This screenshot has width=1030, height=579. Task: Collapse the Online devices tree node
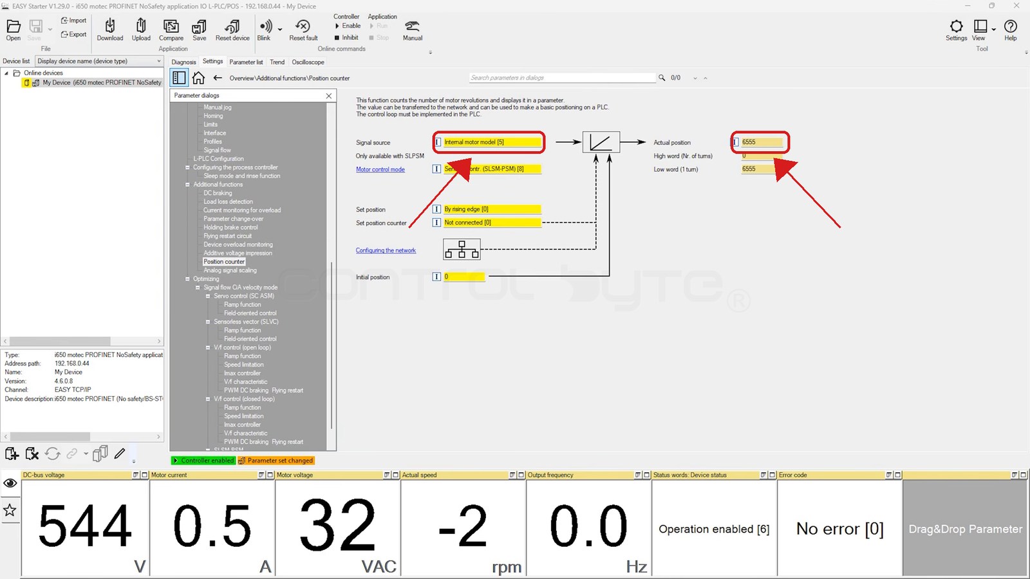(x=6, y=73)
